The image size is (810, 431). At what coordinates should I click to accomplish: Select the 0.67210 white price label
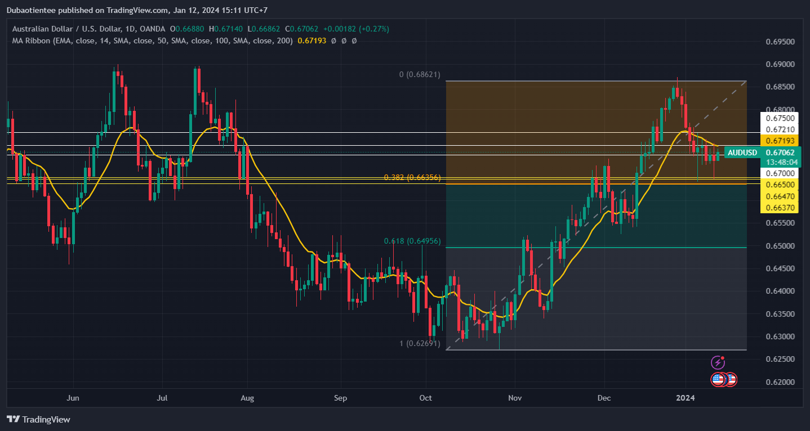780,130
